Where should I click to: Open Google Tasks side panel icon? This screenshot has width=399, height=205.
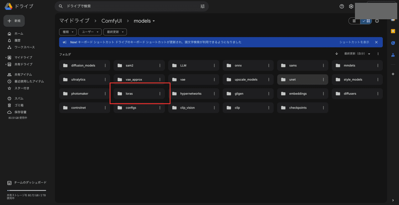click(x=393, y=43)
